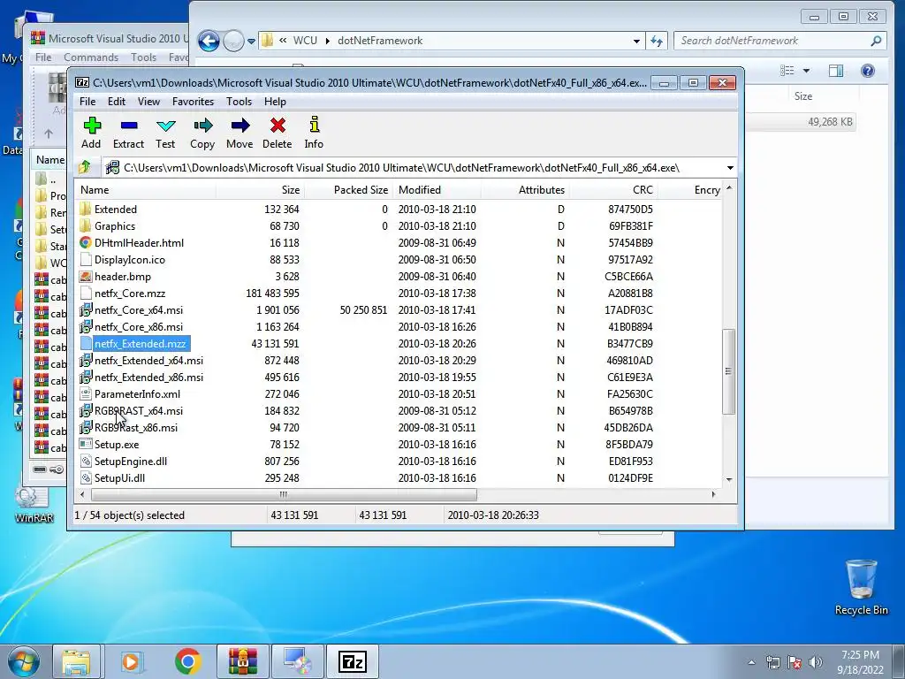Image resolution: width=905 pixels, height=679 pixels.
Task: Select netfx_Extended_x64.msi in the list
Action: click(x=148, y=361)
